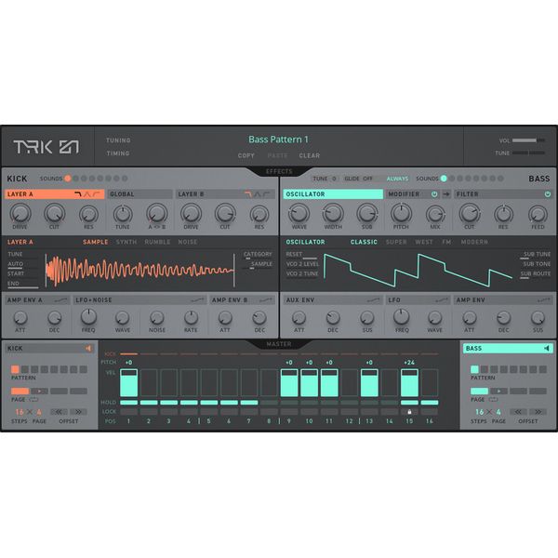Toggle hold on step 8
The height and width of the screenshot is (558, 558).
[269, 403]
